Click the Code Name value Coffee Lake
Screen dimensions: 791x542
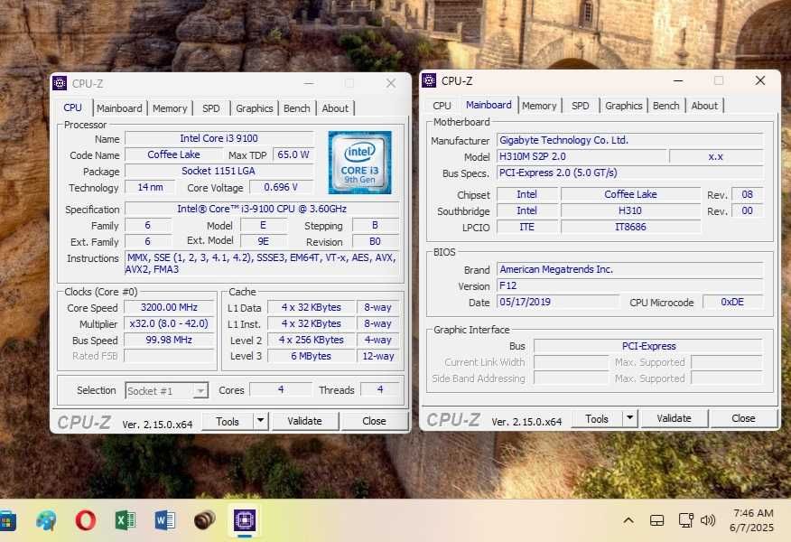pyautogui.click(x=173, y=154)
